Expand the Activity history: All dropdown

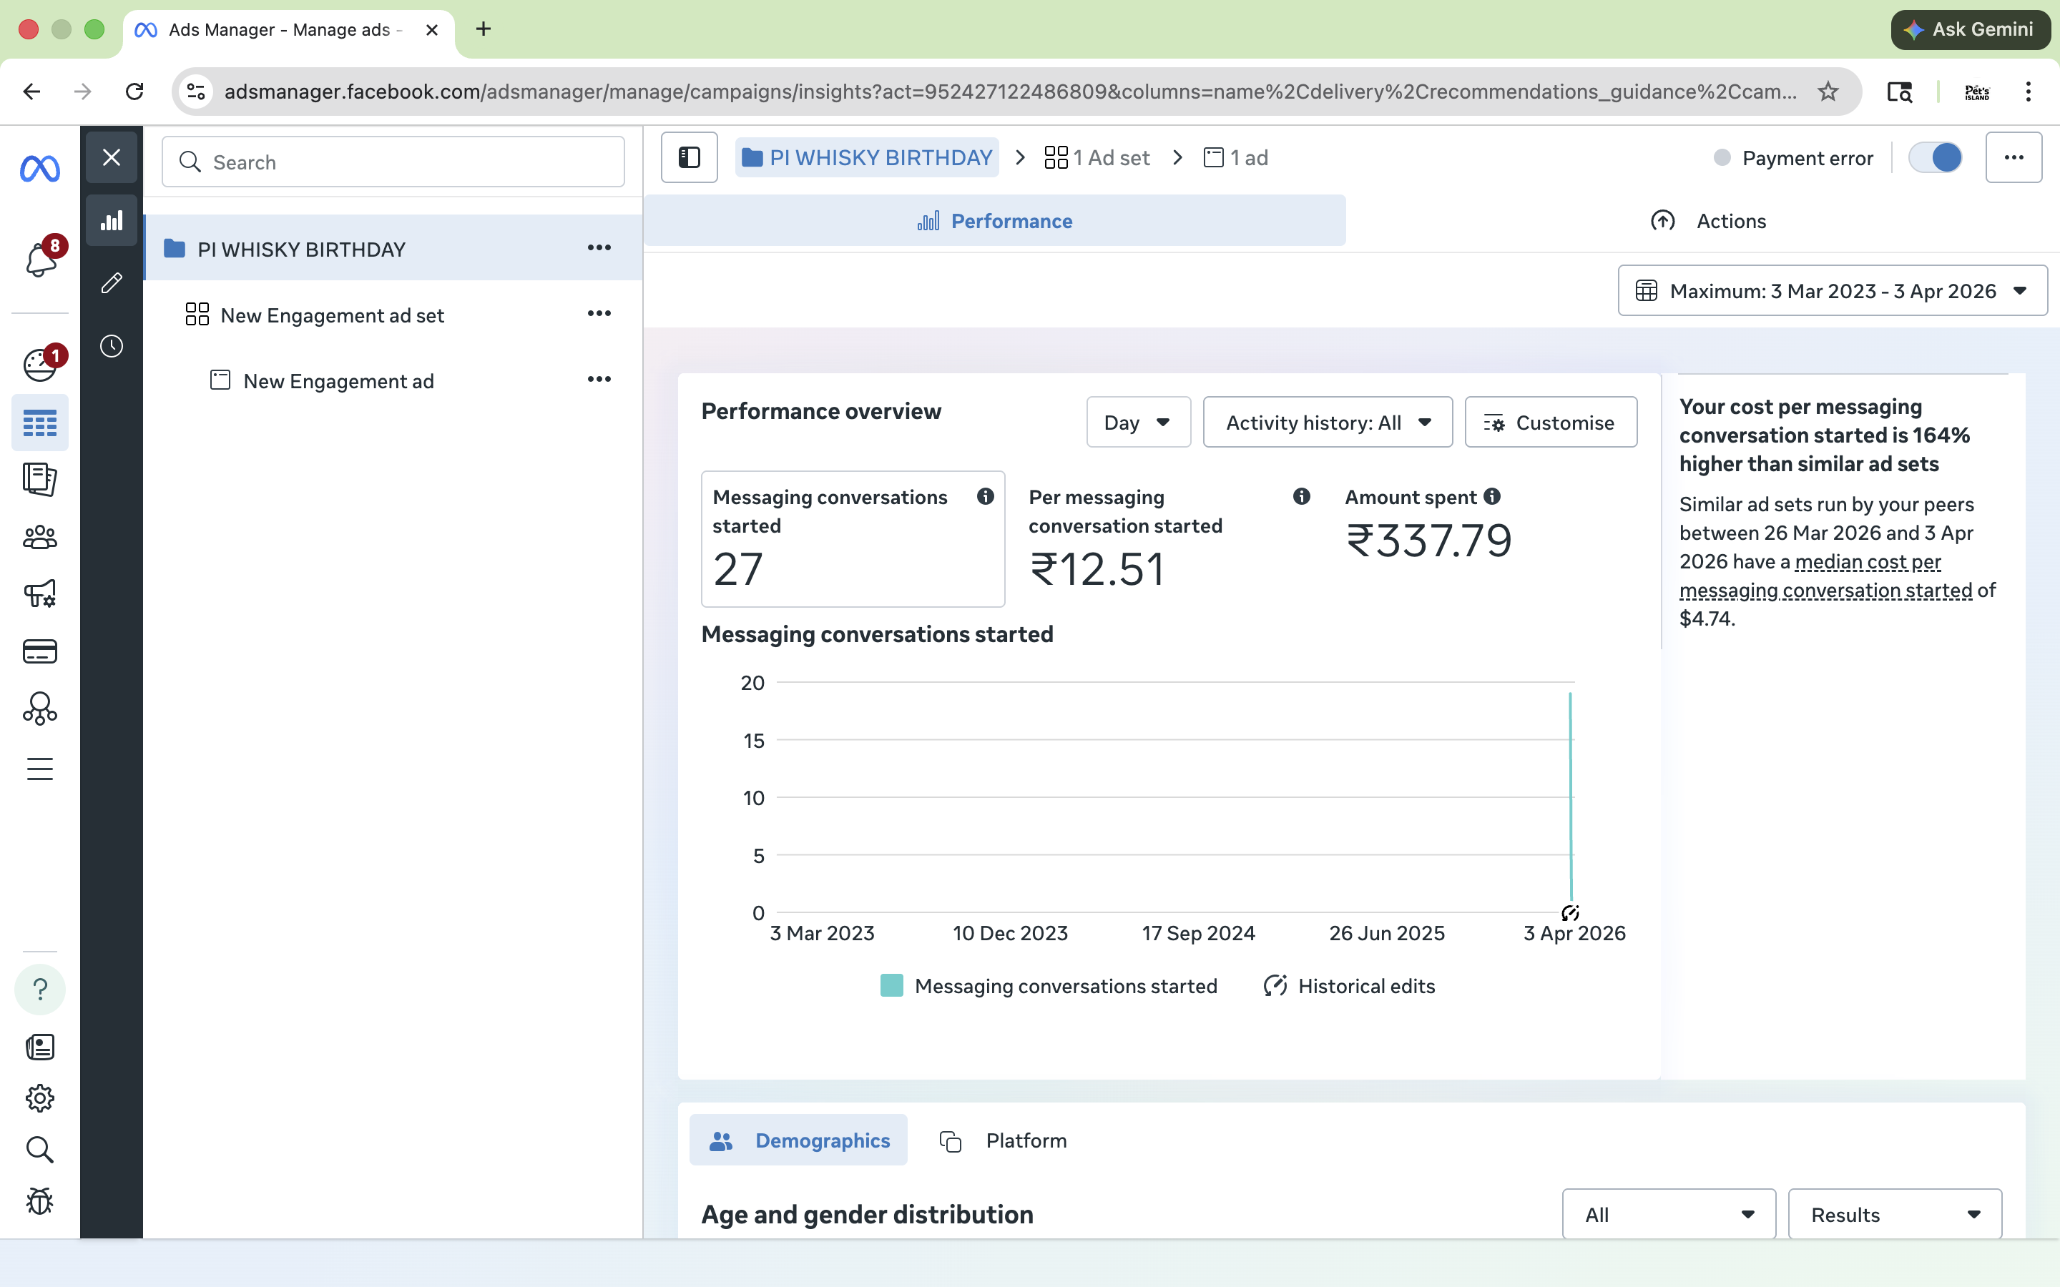1327,422
